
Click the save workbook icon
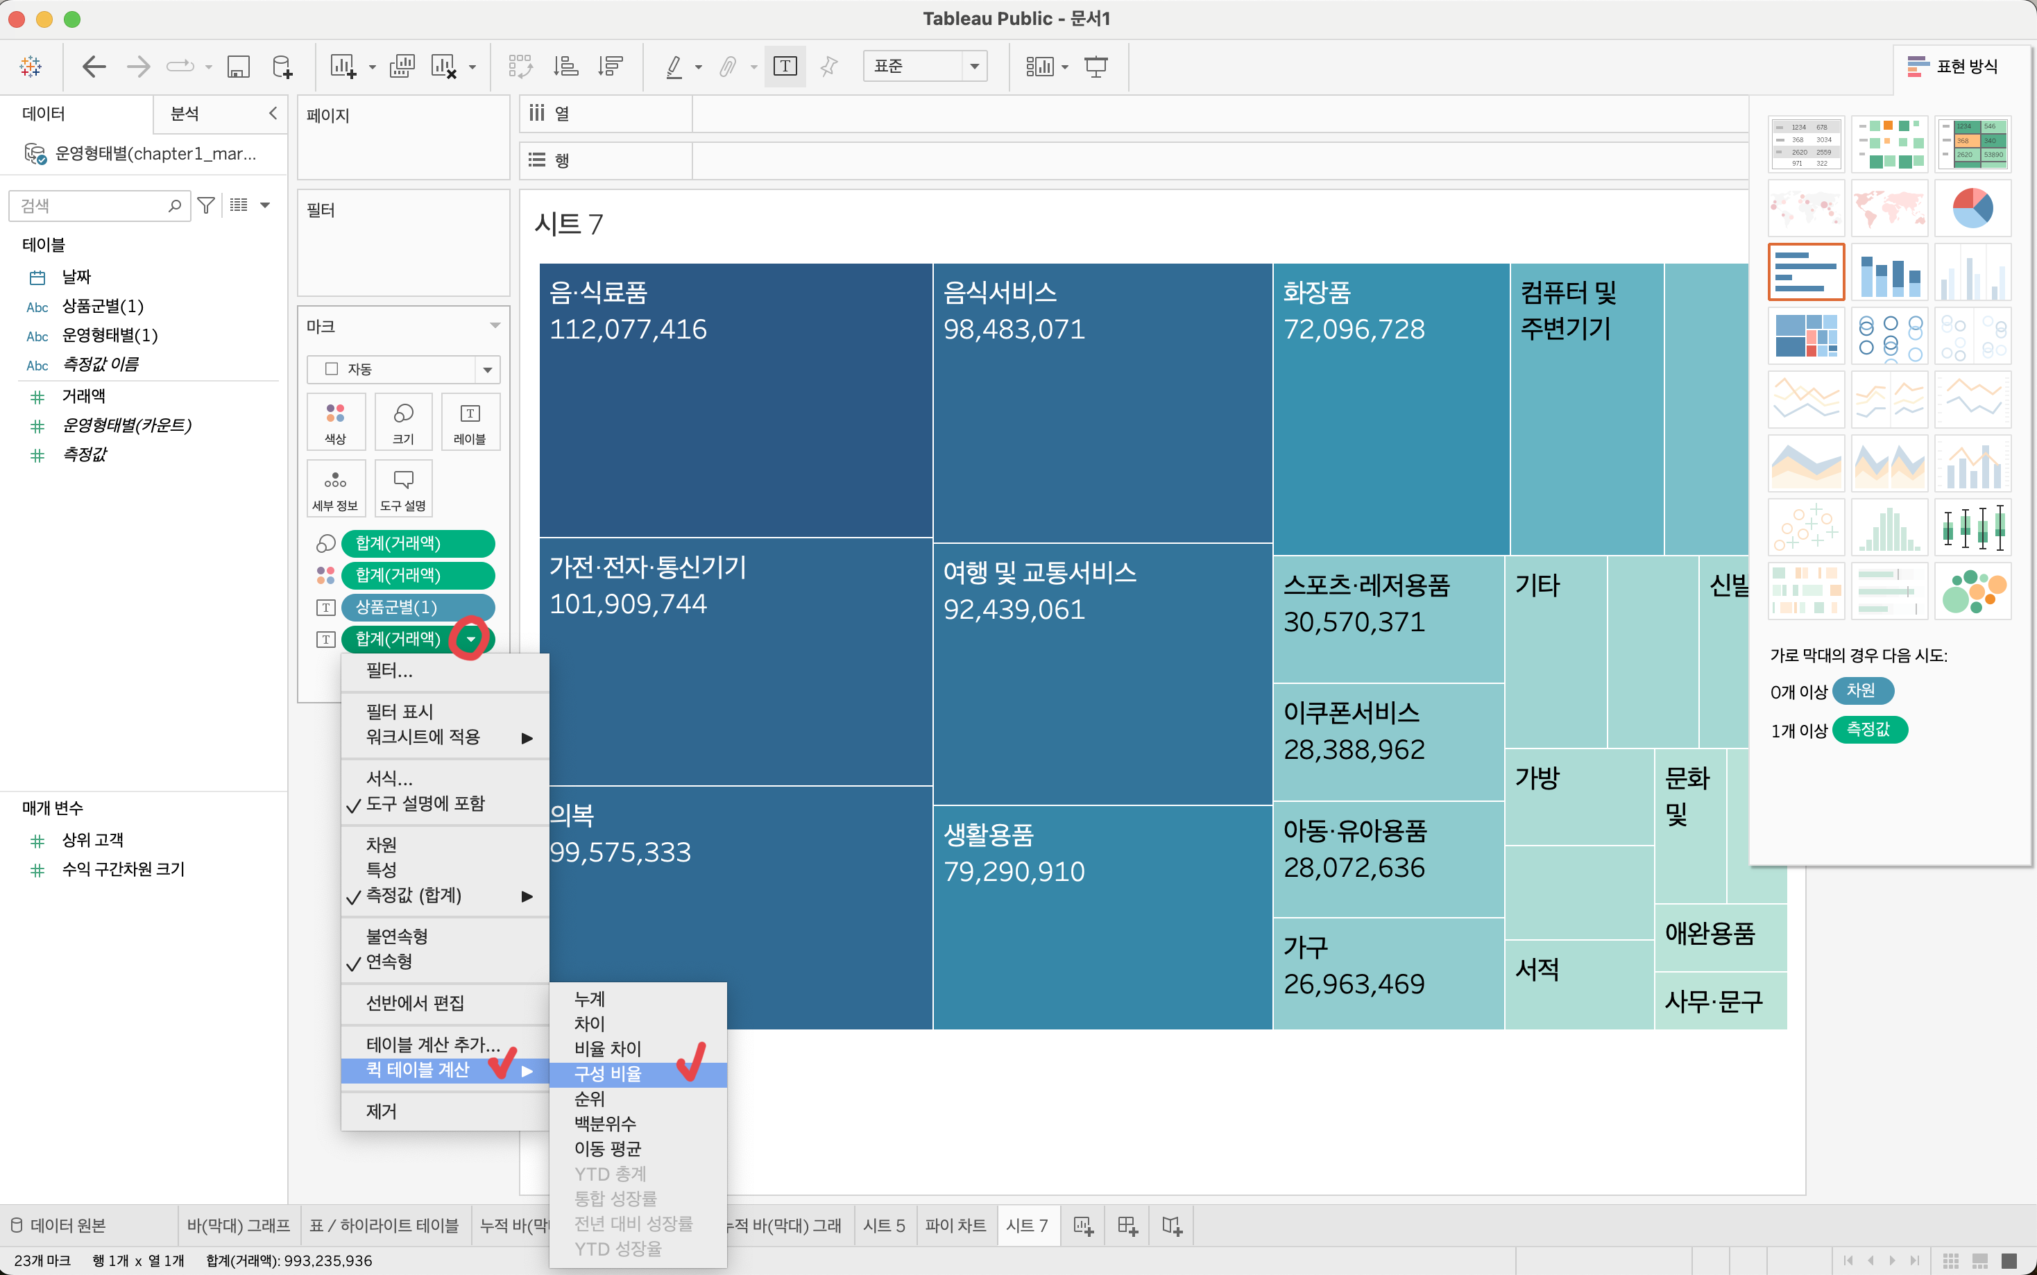239,67
